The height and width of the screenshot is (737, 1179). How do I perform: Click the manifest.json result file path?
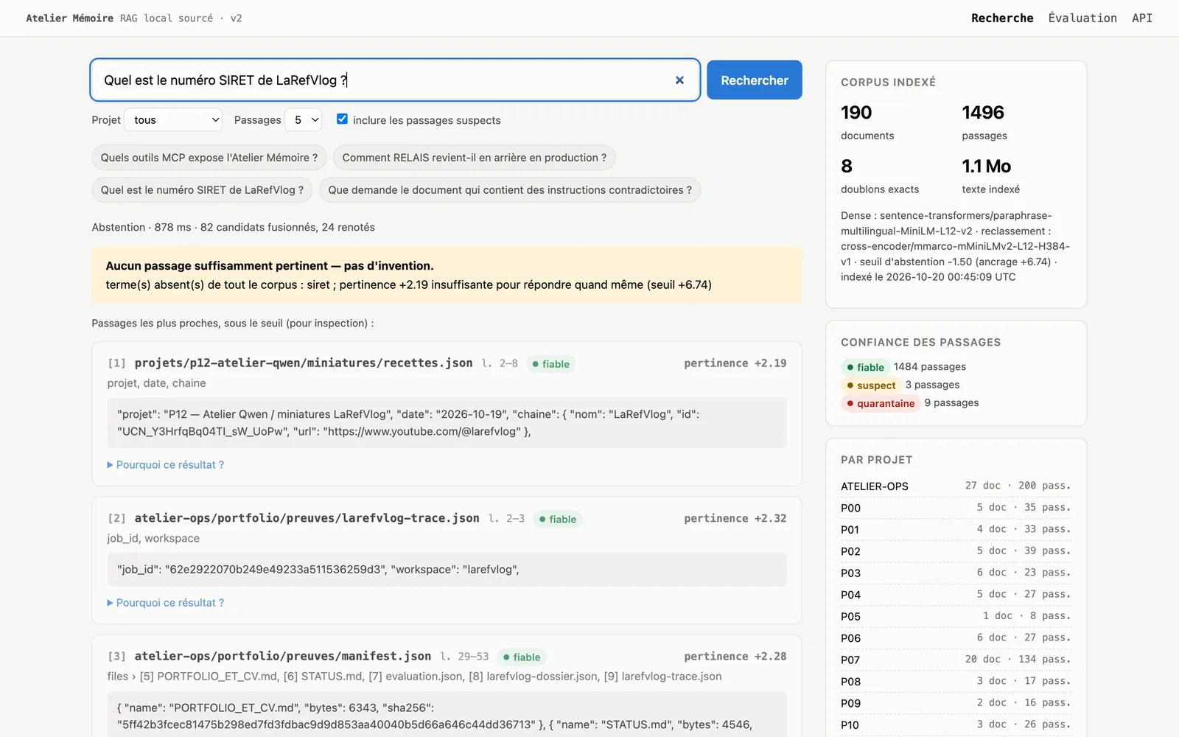[x=283, y=657]
